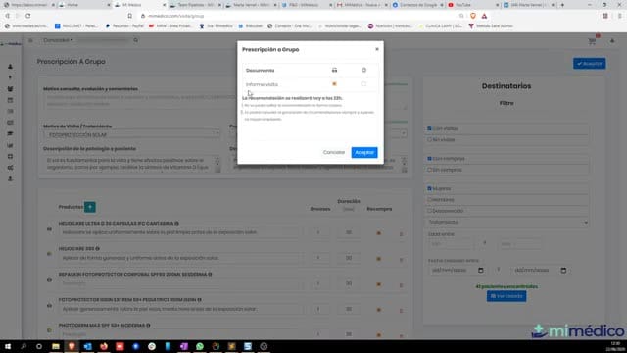This screenshot has width=627, height=353.
Task: Toggle the eye icon beside HELIOCARE ULTRA D 30 CAPSULAS
Action: [49, 229]
